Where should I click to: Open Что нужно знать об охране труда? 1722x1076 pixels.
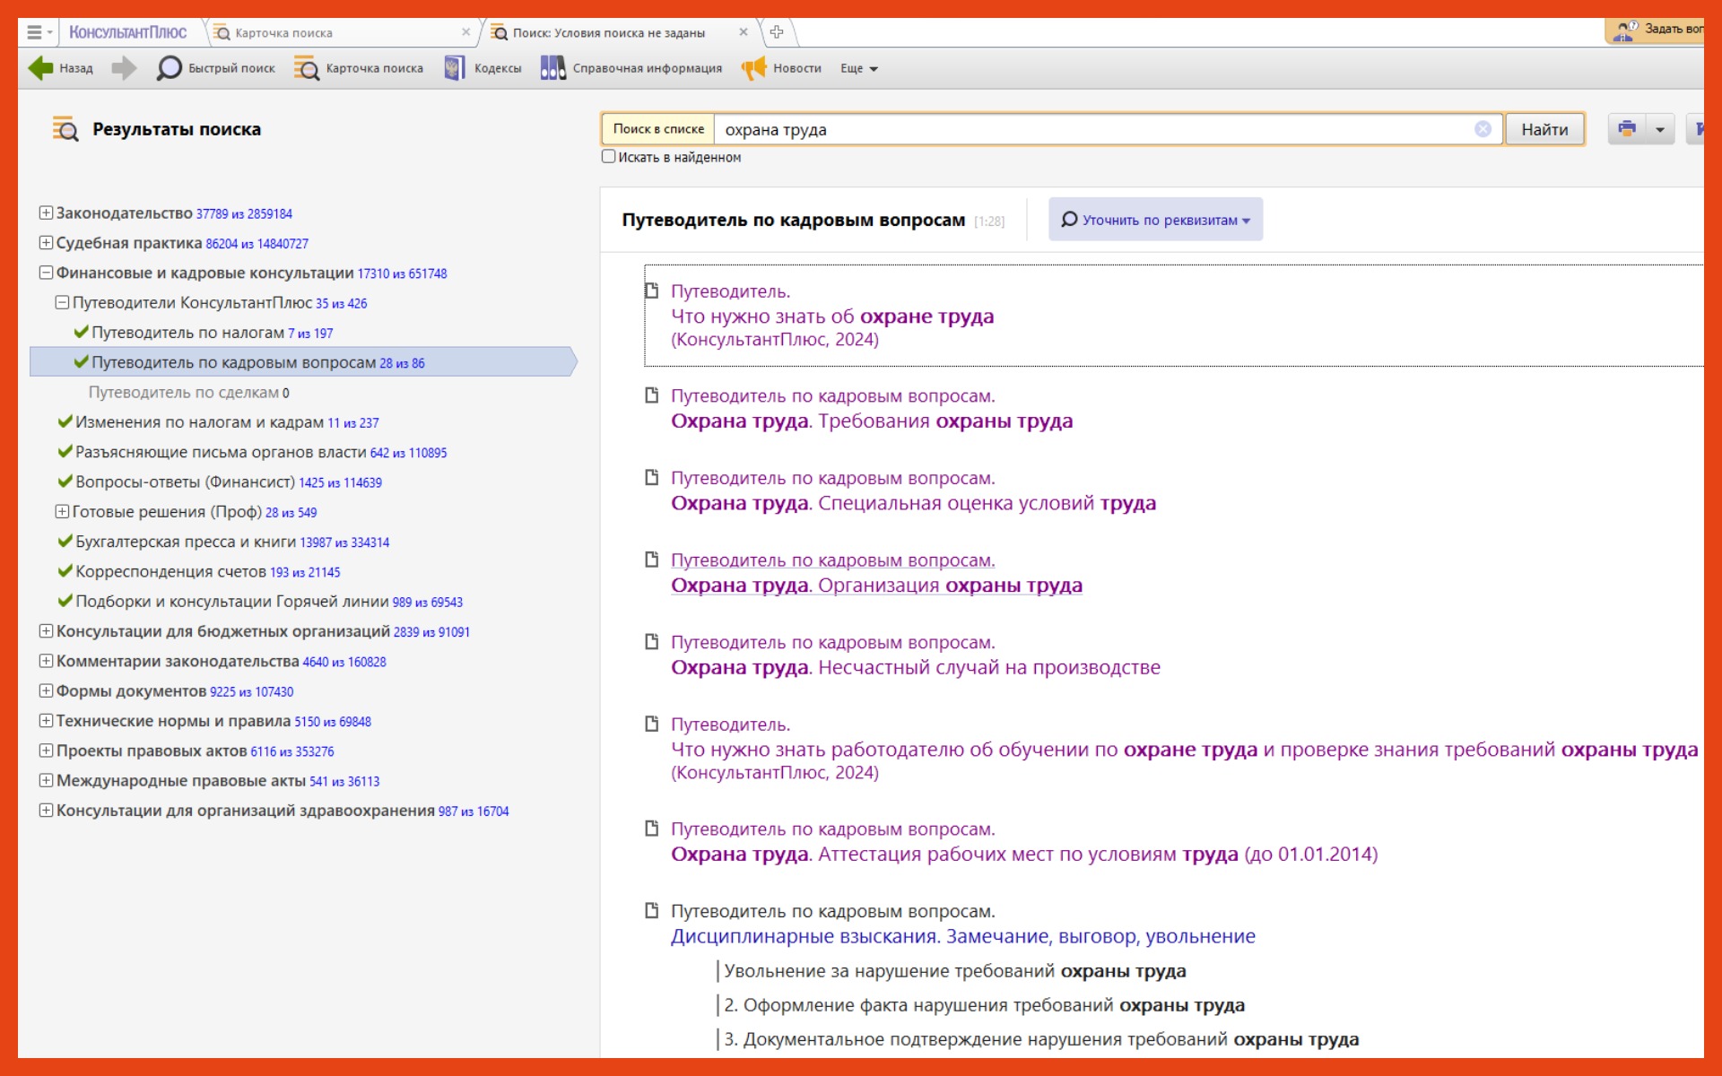[x=832, y=317]
